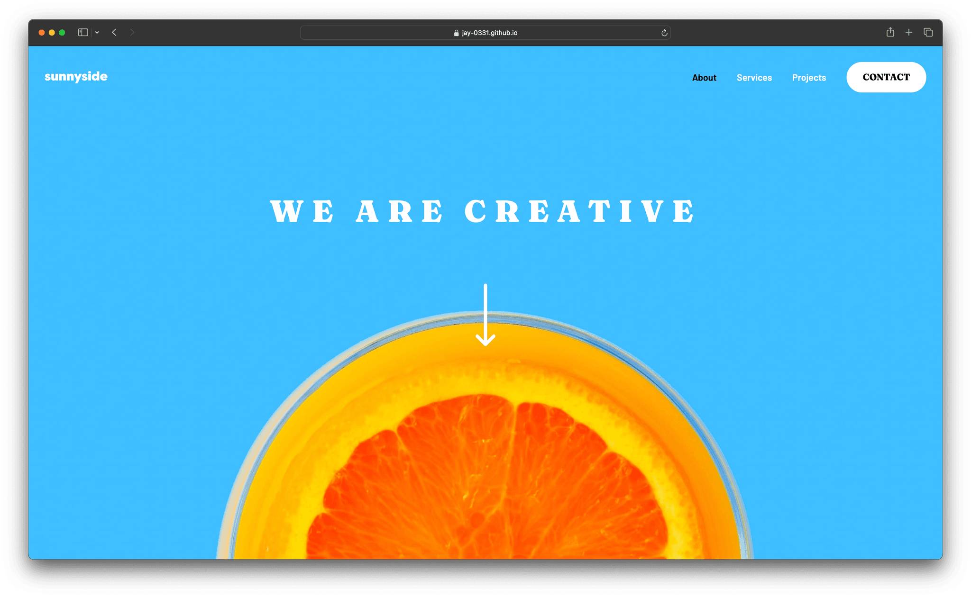The image size is (971, 597).
Task: Click the yellow minimize traffic light
Action: click(52, 32)
